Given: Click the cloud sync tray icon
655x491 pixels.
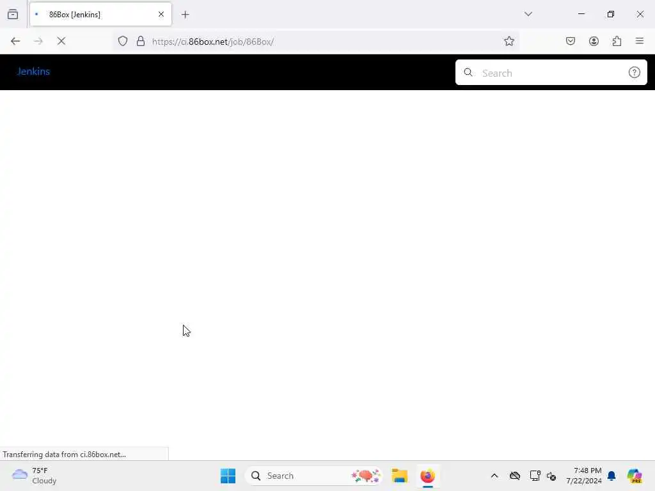Looking at the screenshot, I should [x=515, y=476].
